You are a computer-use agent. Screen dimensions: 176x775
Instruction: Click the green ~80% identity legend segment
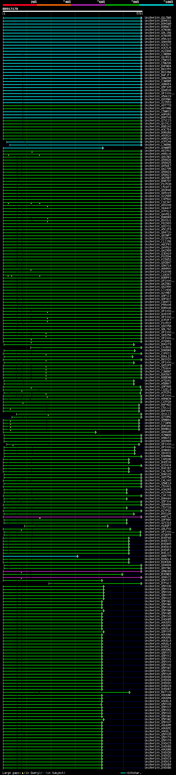[122, 5]
